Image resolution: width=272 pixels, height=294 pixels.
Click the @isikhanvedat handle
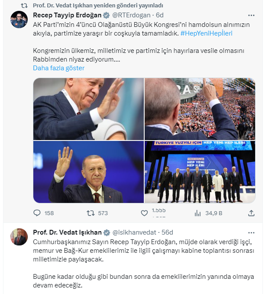pyautogui.click(x=134, y=232)
